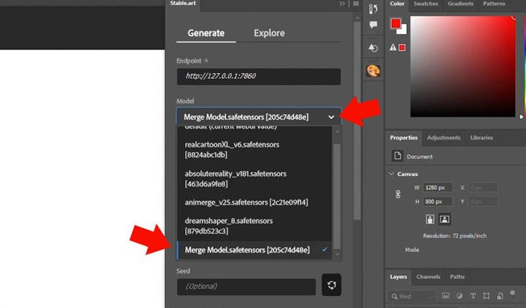Click the hue slider strip
Image resolution: width=526 pixels, height=308 pixels.
click(x=524, y=66)
